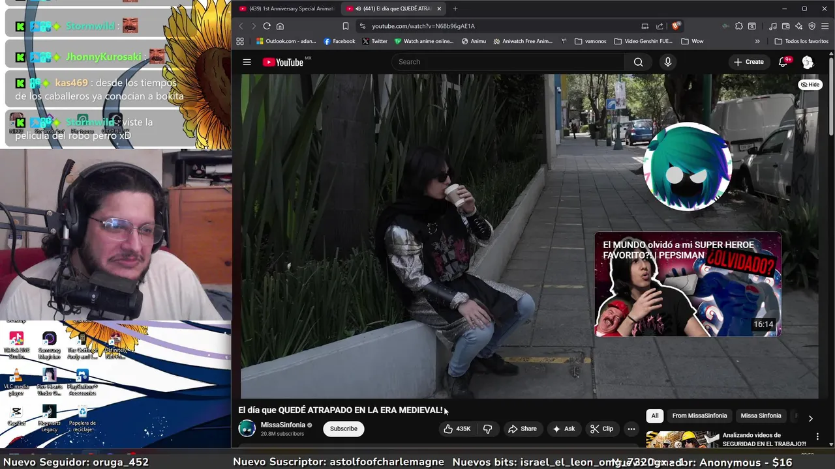Click the YouTube logo to go home
This screenshot has width=835, height=469.
pos(283,62)
